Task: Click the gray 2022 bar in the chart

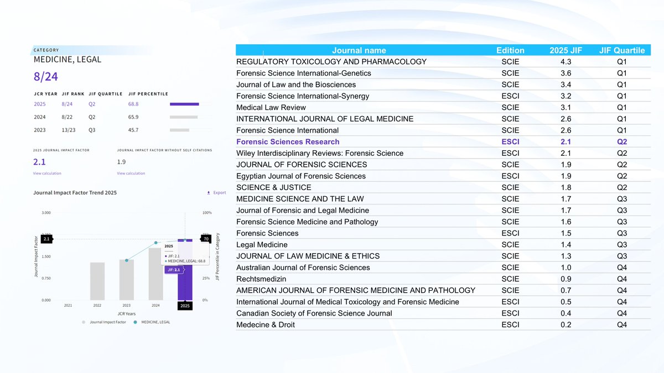Action: tap(97, 281)
